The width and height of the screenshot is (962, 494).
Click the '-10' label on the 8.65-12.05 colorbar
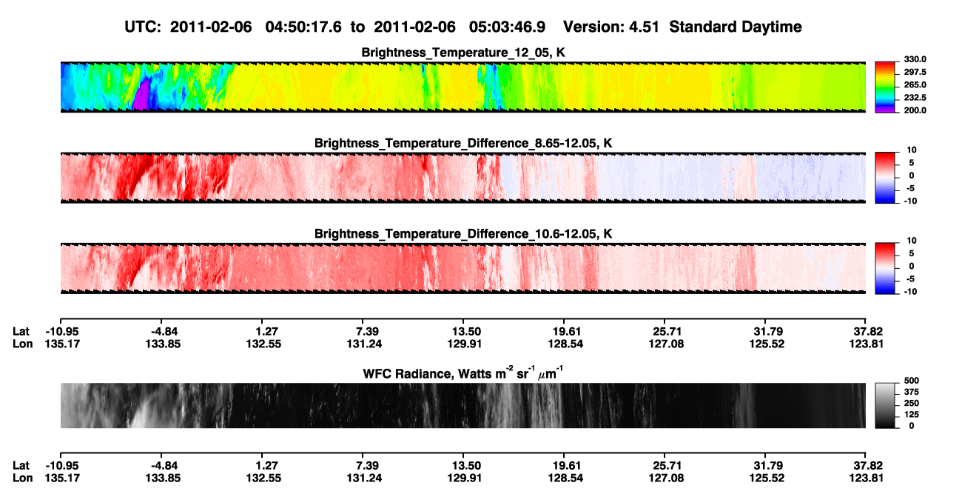click(x=910, y=201)
